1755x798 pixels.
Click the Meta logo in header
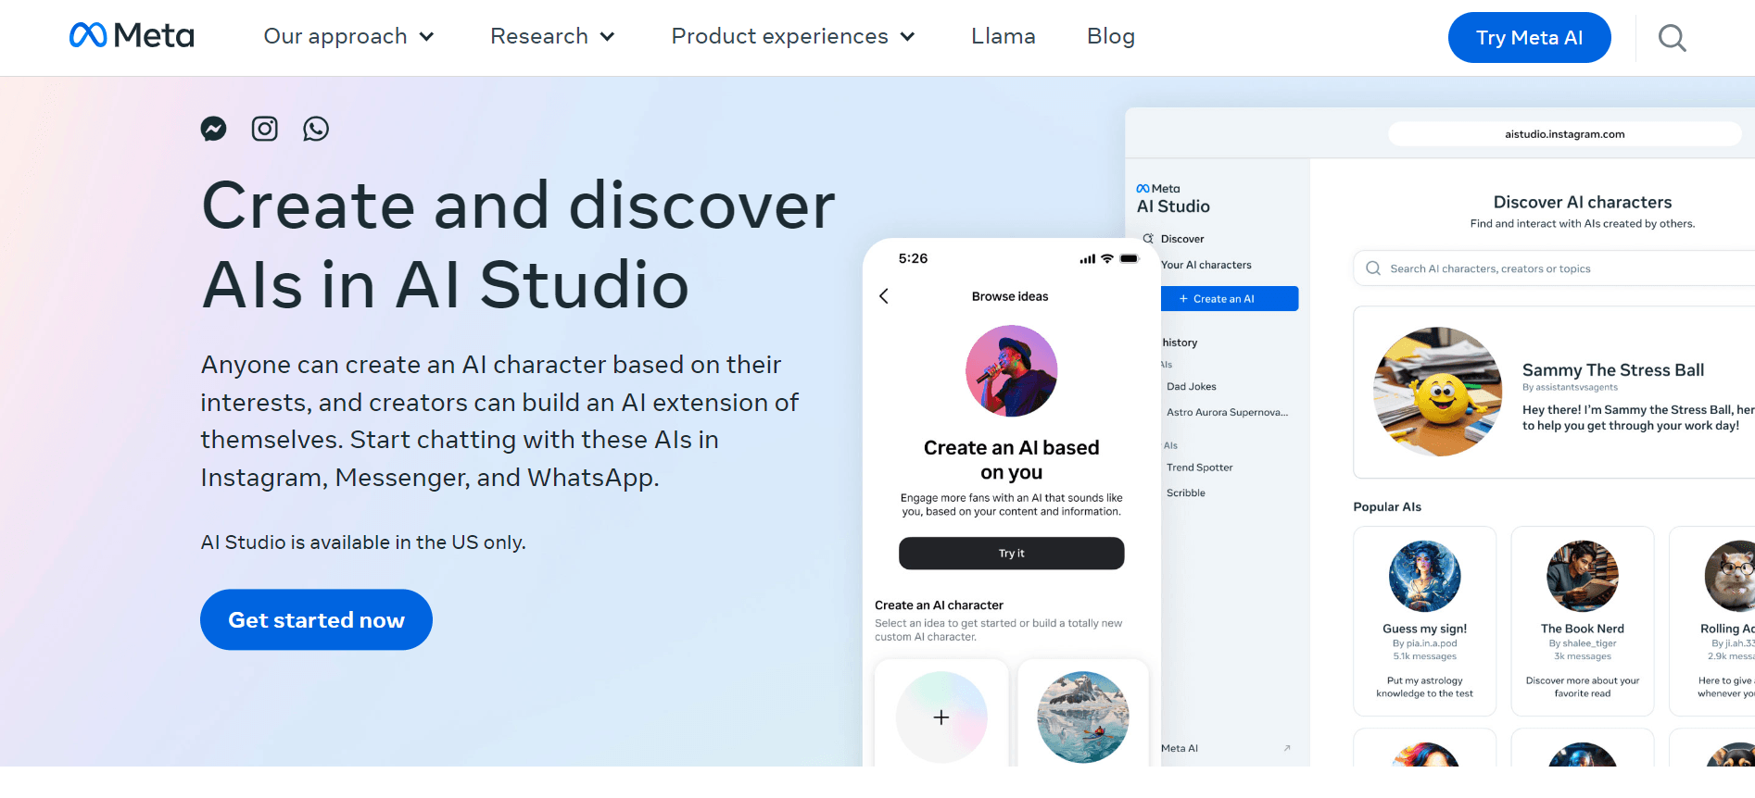point(132,36)
